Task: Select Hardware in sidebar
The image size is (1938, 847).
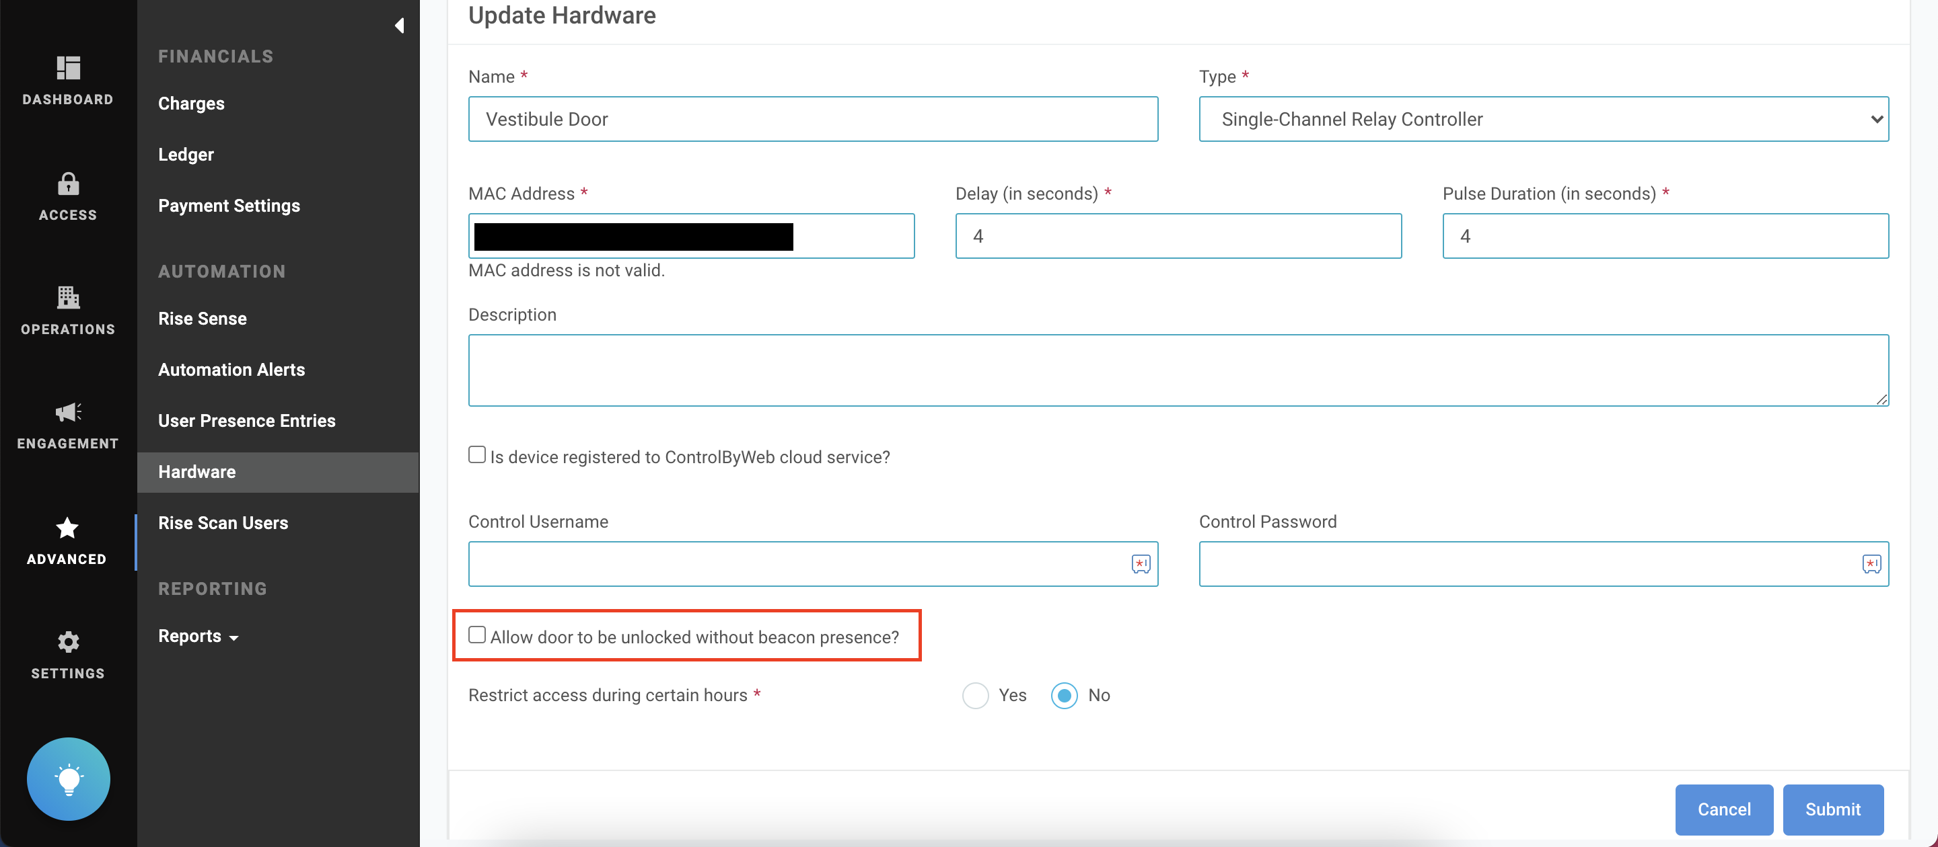Action: (x=278, y=472)
